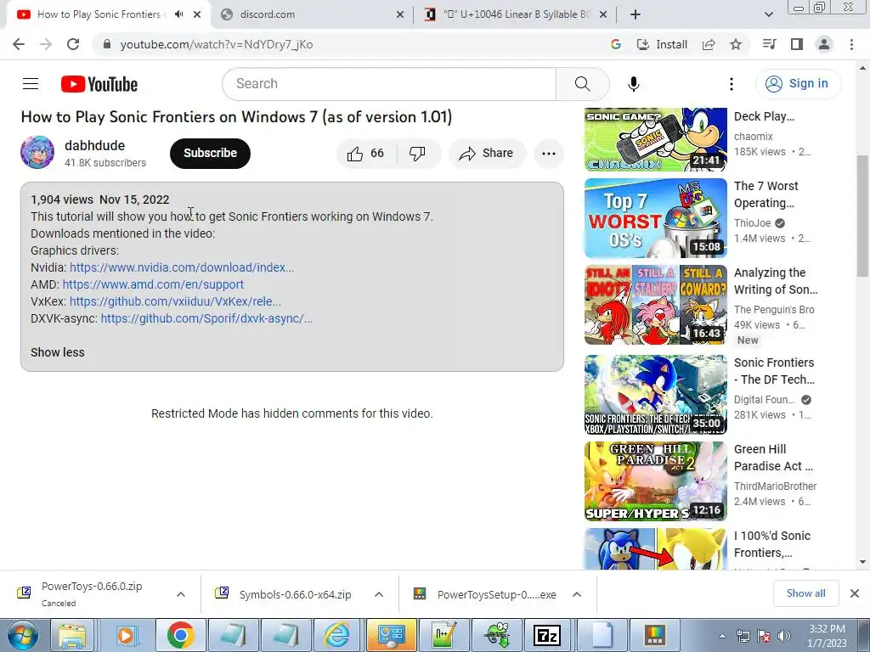Open a new browser tab

[636, 14]
